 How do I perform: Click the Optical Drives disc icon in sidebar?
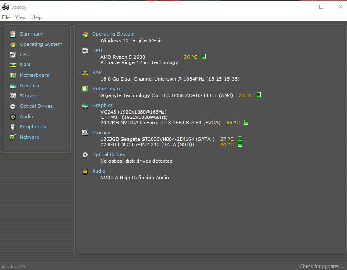point(12,106)
